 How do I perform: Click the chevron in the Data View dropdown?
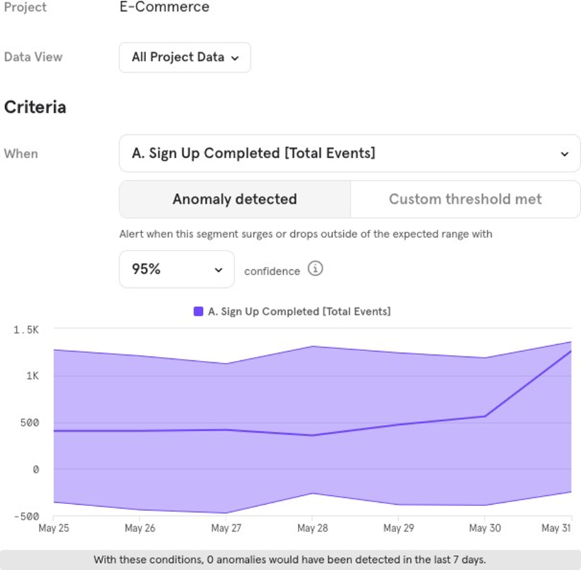tap(235, 58)
